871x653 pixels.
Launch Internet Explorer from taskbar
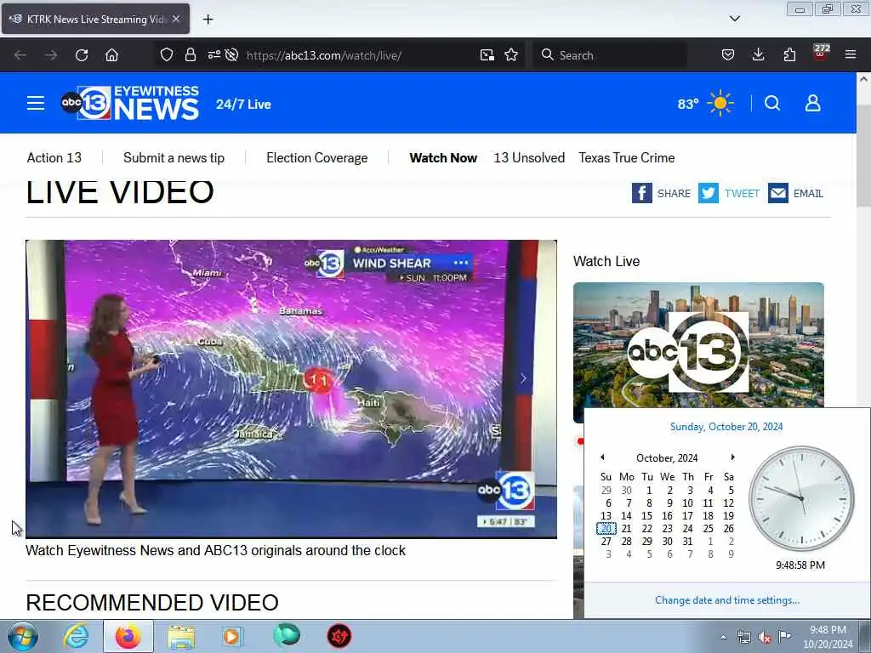pyautogui.click(x=76, y=636)
